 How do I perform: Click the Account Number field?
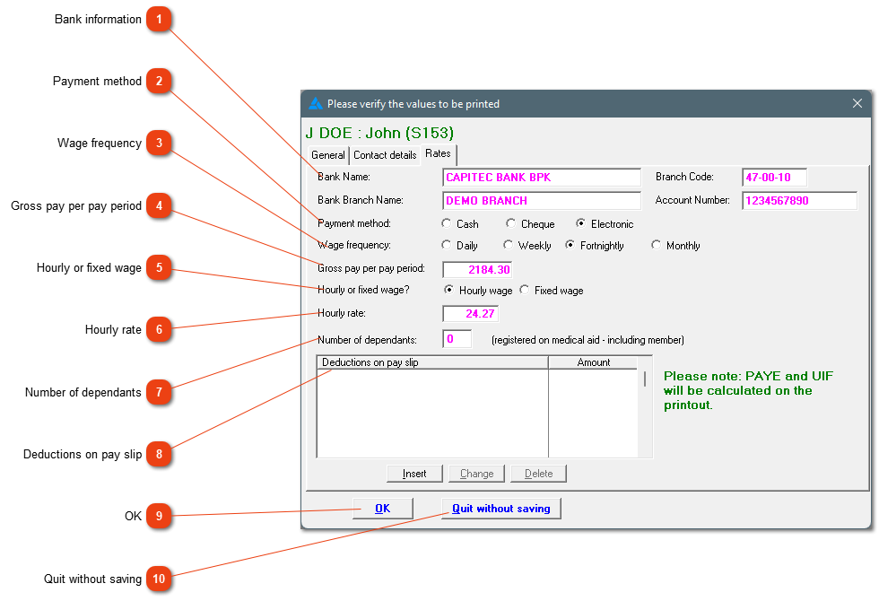(x=799, y=201)
